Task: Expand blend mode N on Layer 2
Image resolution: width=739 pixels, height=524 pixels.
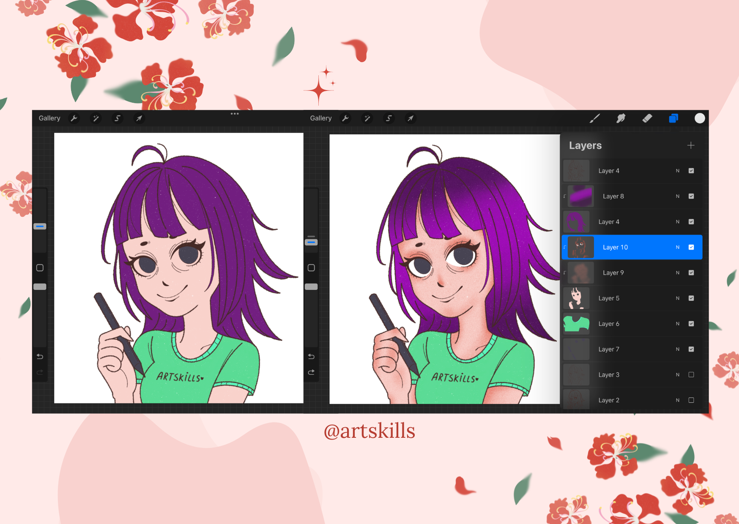Action: coord(678,400)
